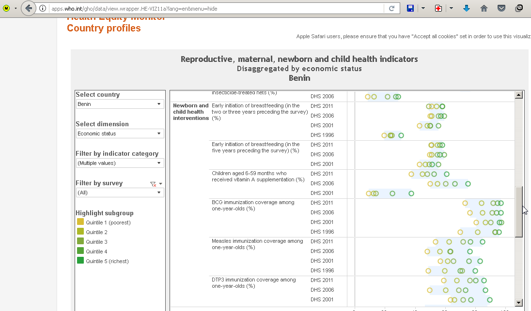The height and width of the screenshot is (311, 531).
Task: Highlight the Quintile 3 color swatch
Action: tap(80, 241)
